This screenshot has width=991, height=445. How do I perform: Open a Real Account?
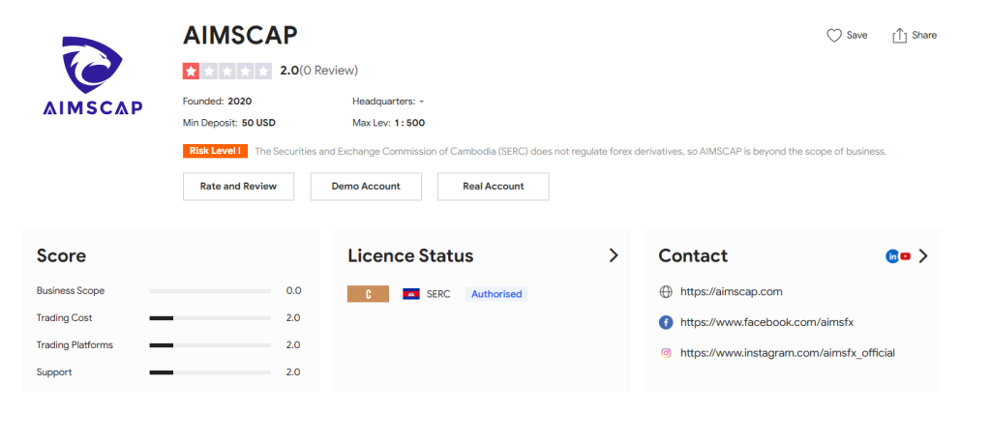coord(493,187)
